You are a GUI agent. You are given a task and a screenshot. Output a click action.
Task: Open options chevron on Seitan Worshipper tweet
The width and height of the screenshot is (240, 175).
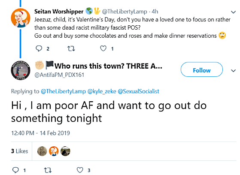coord(233,12)
